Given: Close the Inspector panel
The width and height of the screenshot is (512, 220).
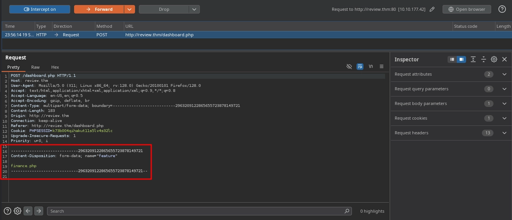Looking at the screenshot, I should (504, 59).
